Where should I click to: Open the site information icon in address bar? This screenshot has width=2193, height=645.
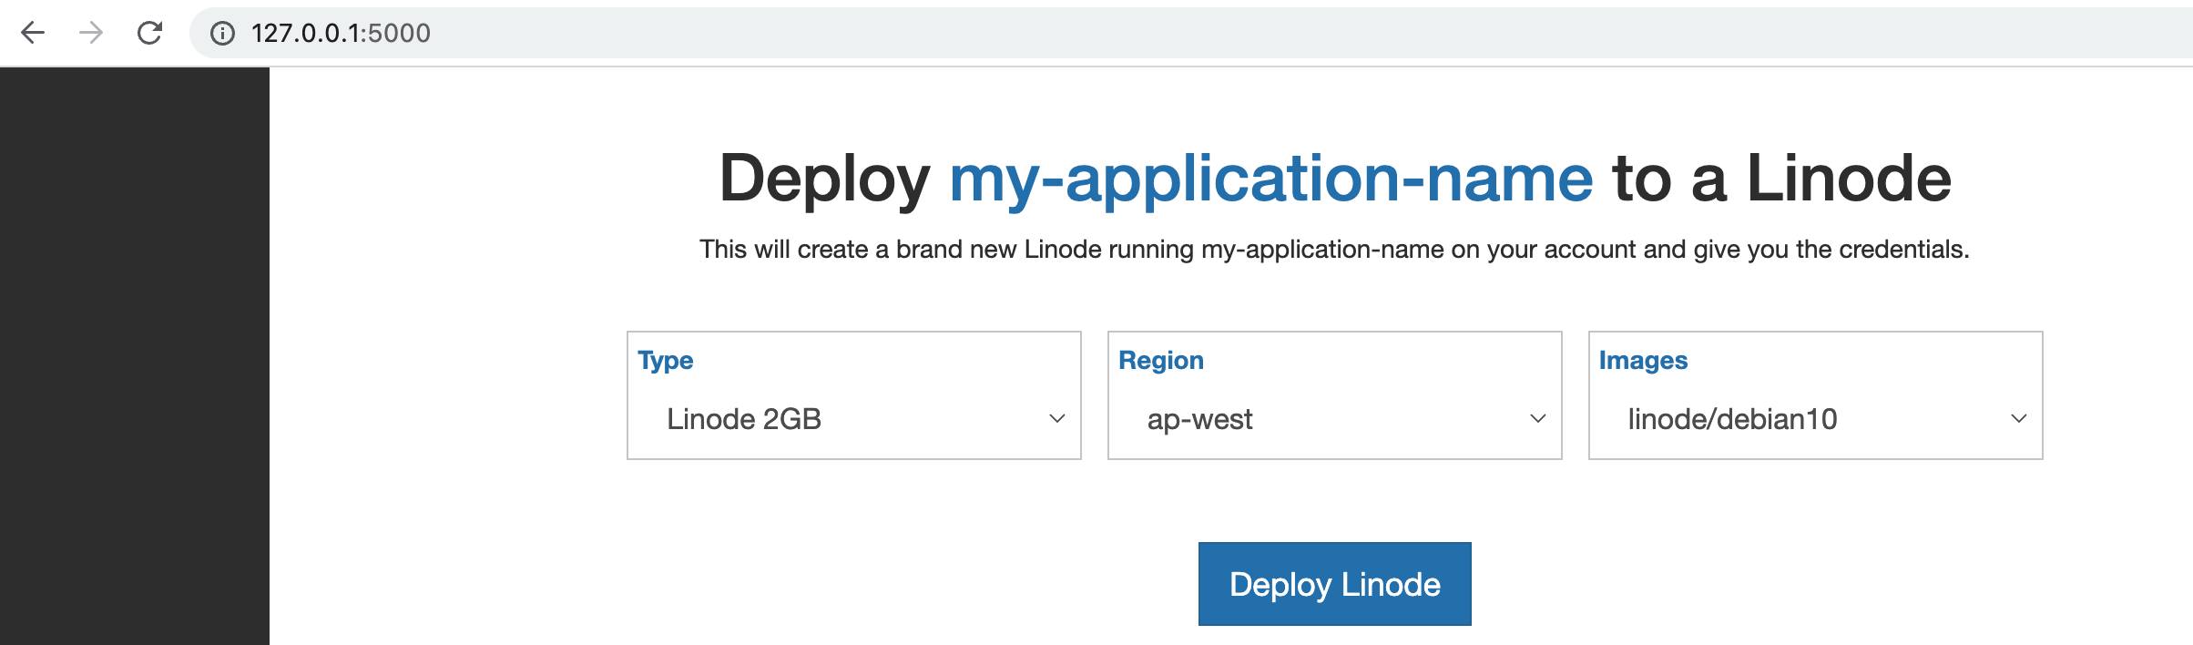pos(222,34)
